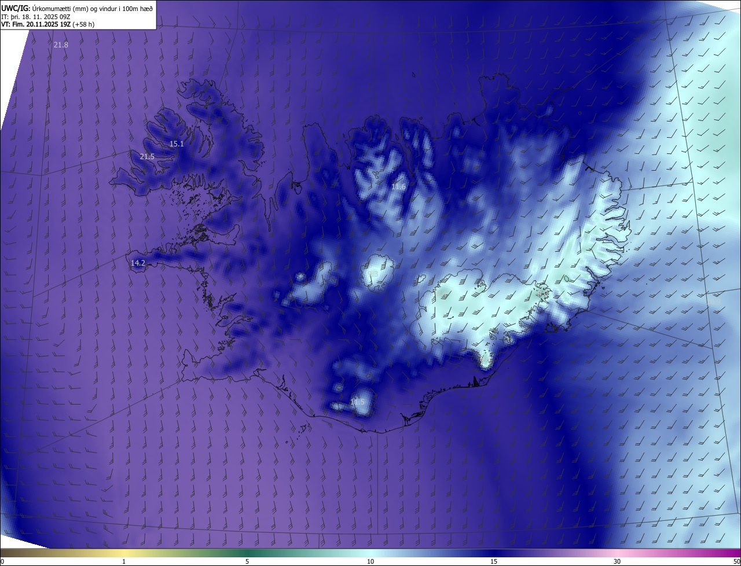The image size is (741, 566).
Task: Click the colorbar tick label '1'
Action: pyautogui.click(x=124, y=561)
